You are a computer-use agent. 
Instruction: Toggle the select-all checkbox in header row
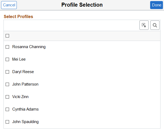tap(7, 36)
